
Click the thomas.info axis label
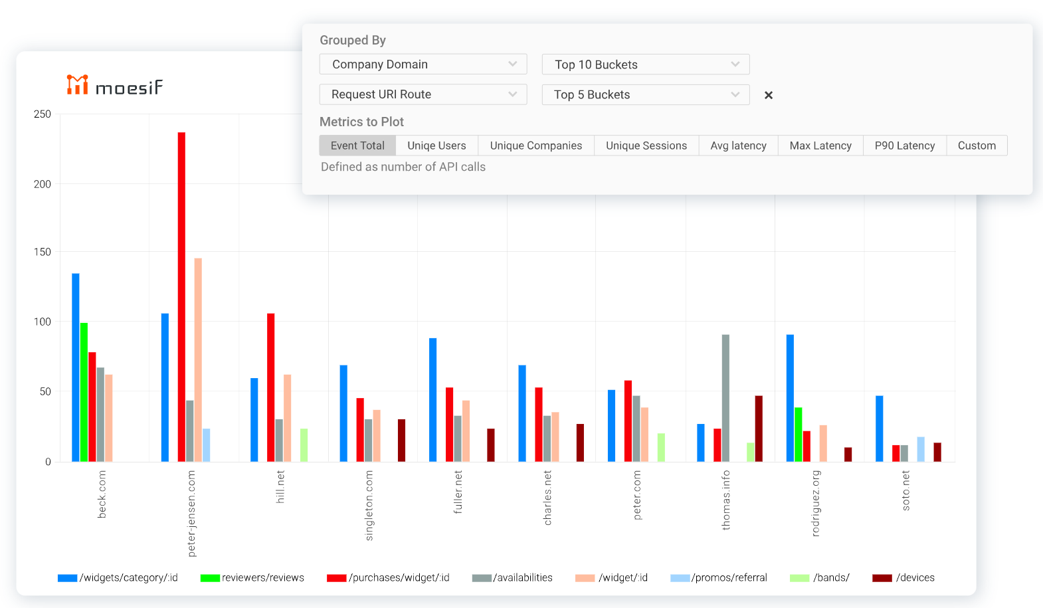(x=726, y=500)
